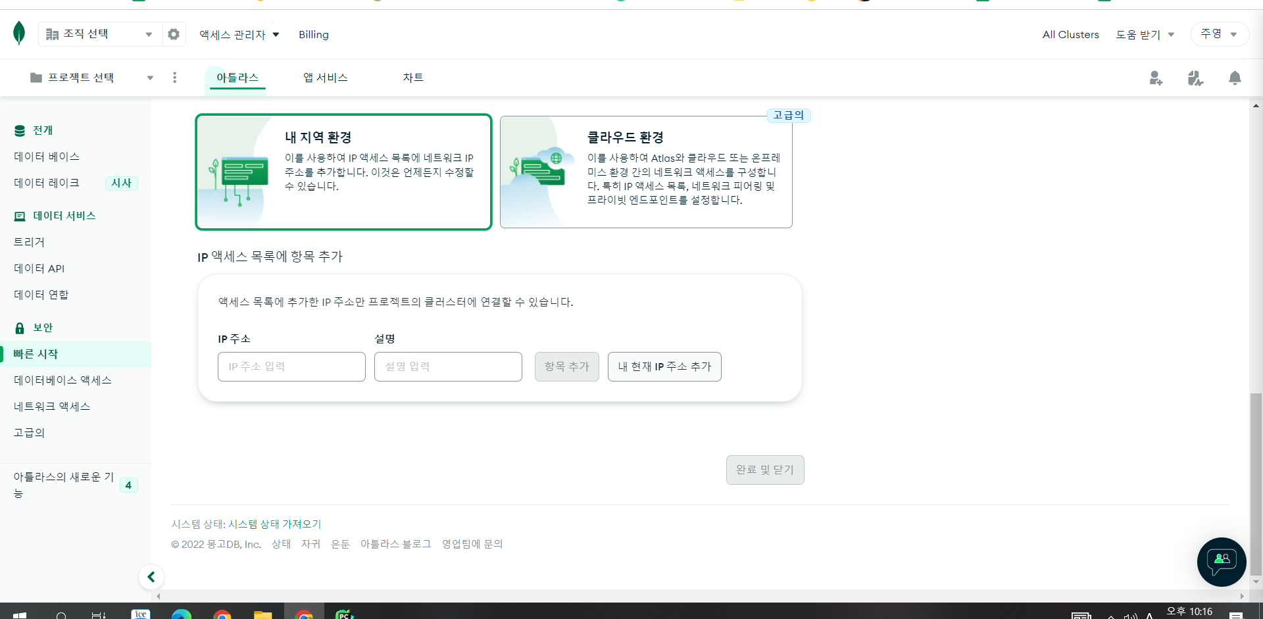Open Microsoft Edge from the taskbar
The image size is (1263, 619).
[182, 614]
